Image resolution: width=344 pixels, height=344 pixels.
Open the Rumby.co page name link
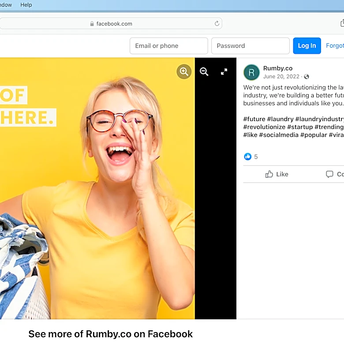coord(278,68)
